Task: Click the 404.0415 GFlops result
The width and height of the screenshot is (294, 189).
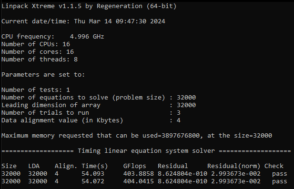Action: pyautogui.click(x=138, y=181)
